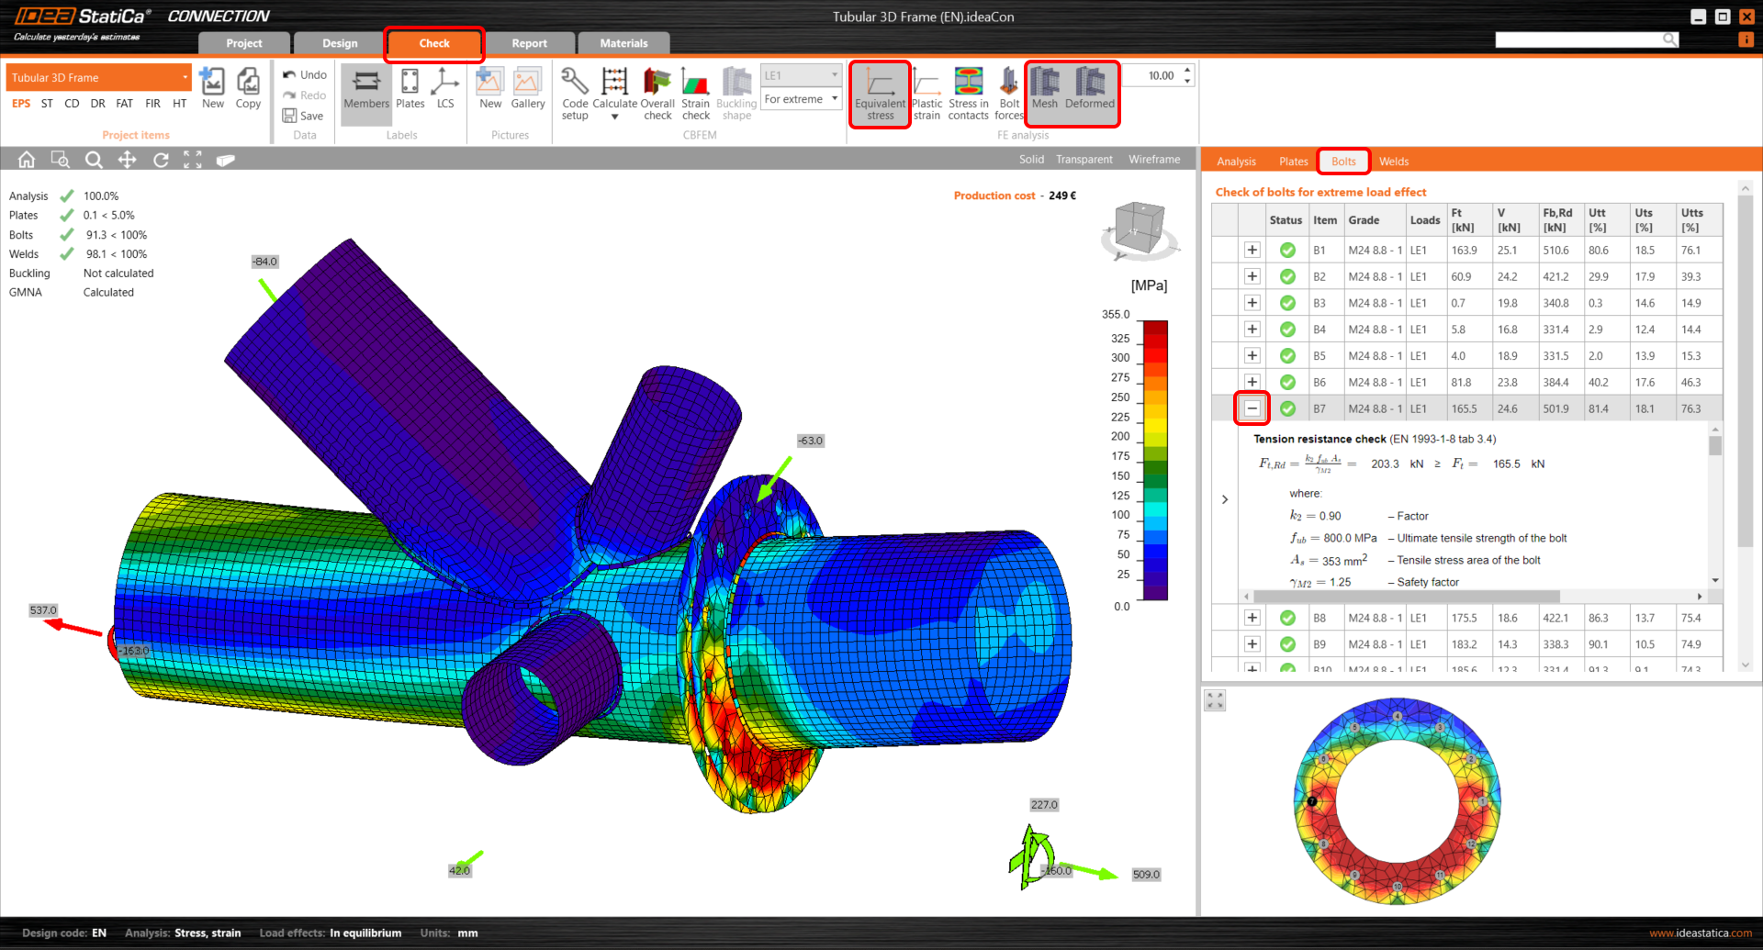Visit the www.ideastatica.com link
Image resolution: width=1763 pixels, height=950 pixels.
[x=1701, y=933]
